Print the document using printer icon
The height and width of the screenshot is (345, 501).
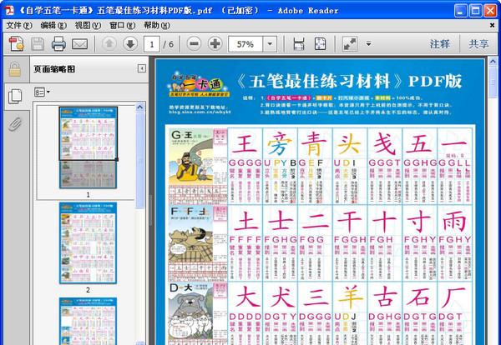(x=58, y=43)
